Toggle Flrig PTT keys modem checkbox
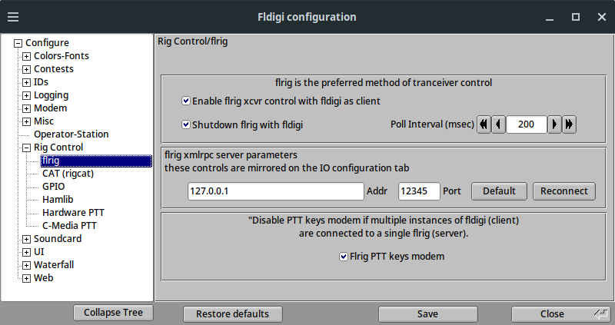Screen dimensions: 615x325 click(x=344, y=257)
